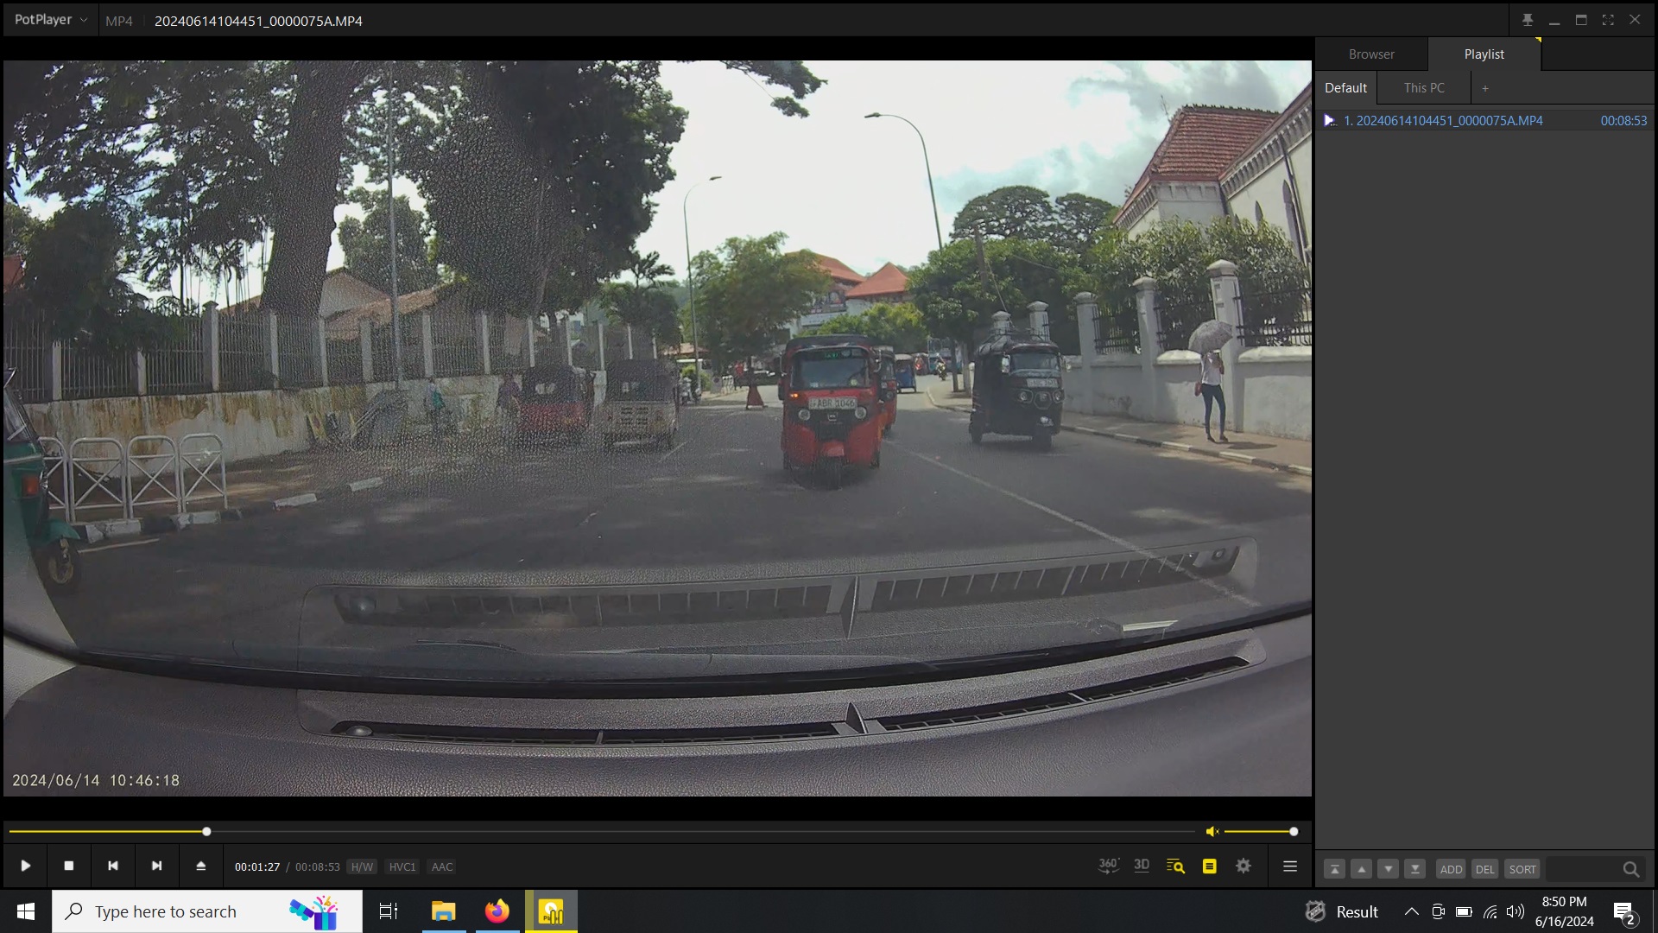Click the Stop button
The width and height of the screenshot is (1658, 933).
click(x=69, y=866)
